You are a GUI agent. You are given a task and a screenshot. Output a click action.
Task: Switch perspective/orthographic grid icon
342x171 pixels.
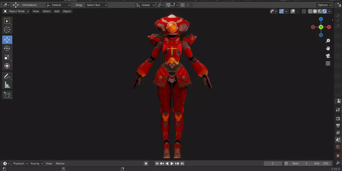tap(328, 63)
